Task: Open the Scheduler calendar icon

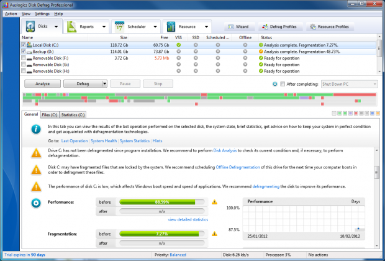Action: [119, 27]
